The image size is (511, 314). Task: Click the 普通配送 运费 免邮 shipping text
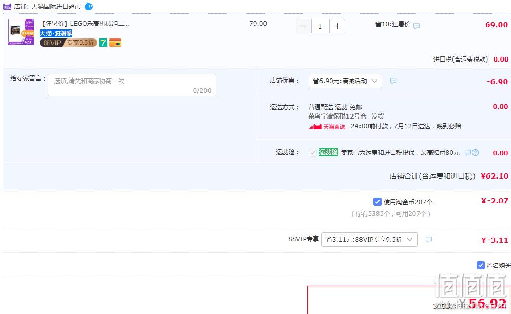click(335, 107)
